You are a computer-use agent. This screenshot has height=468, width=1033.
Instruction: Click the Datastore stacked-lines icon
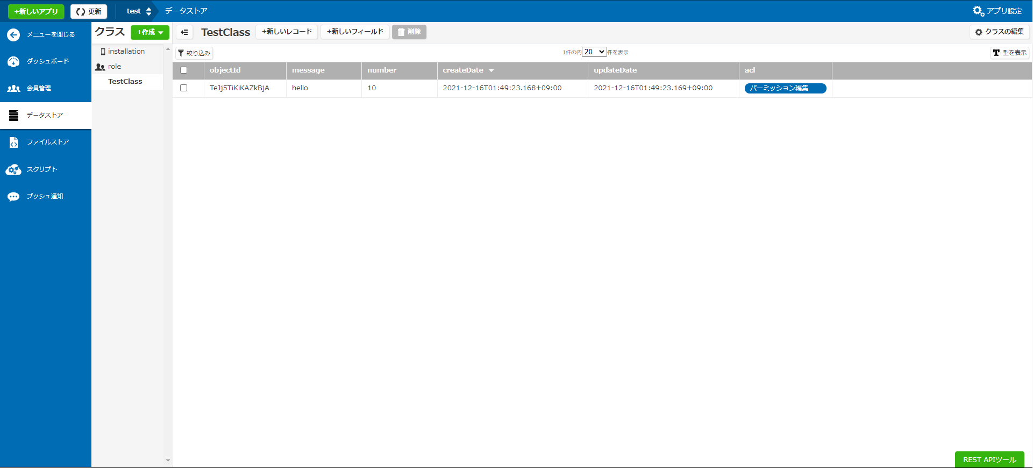[x=13, y=116]
